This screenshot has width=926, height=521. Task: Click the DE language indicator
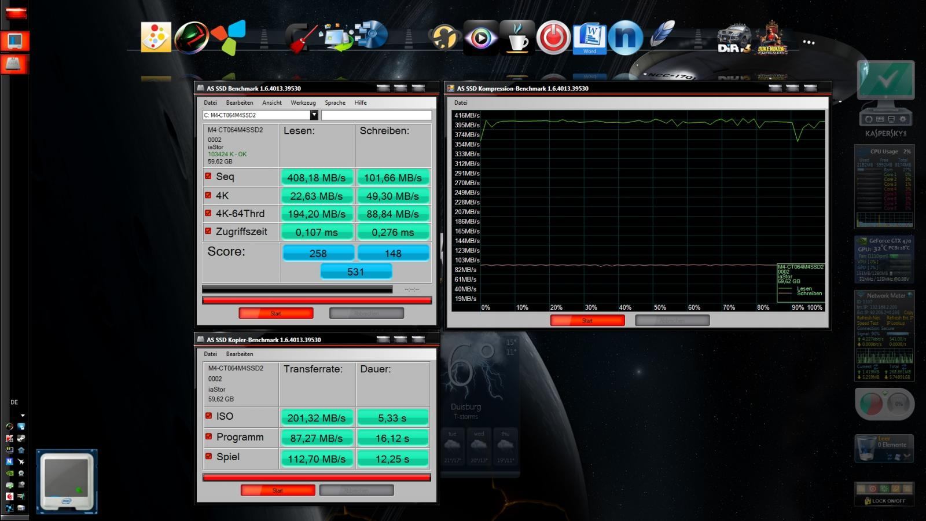14,402
